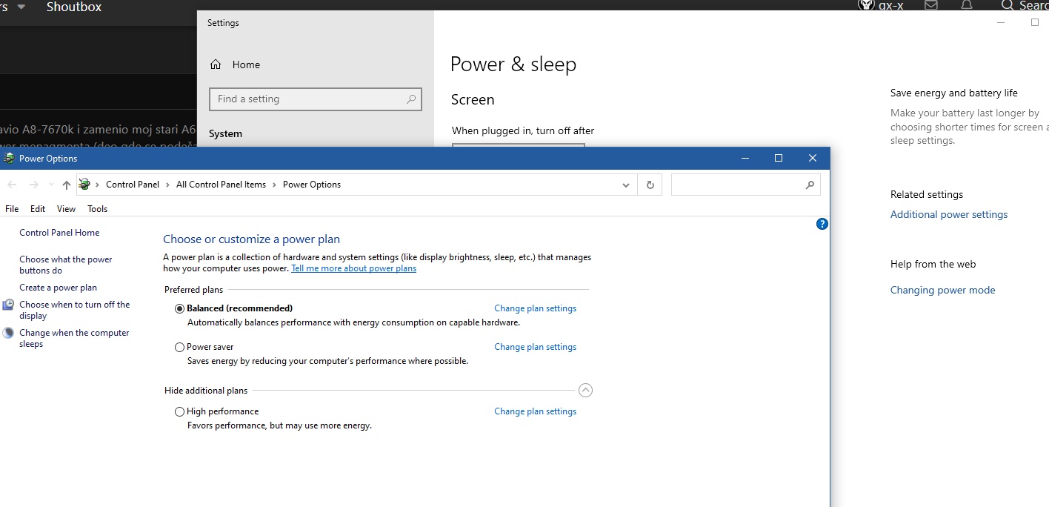The width and height of the screenshot is (1049, 507).
Task: Click the Back navigation arrow in Power Options
Action: click(12, 185)
